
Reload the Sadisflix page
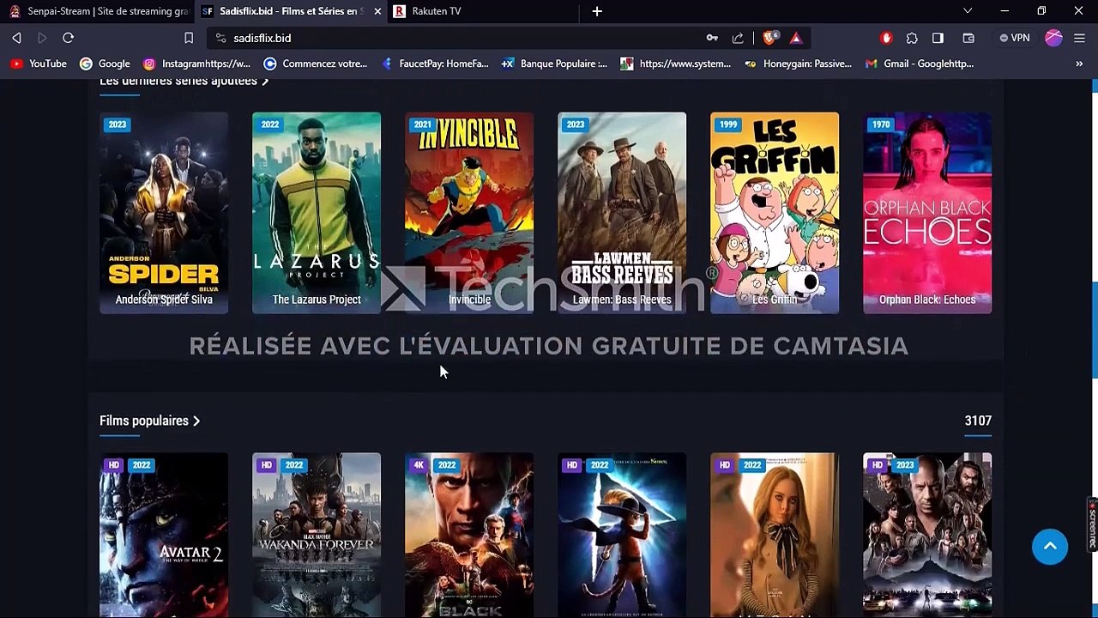point(69,38)
